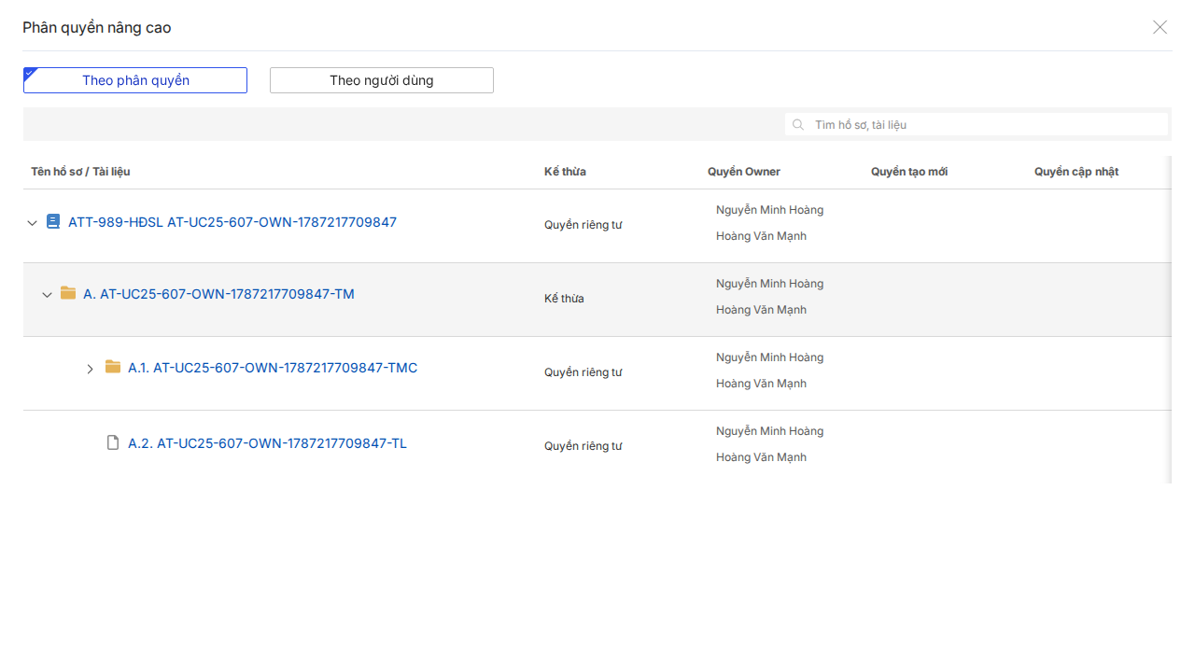Click the Quyền cập nhật column header

click(x=1076, y=172)
